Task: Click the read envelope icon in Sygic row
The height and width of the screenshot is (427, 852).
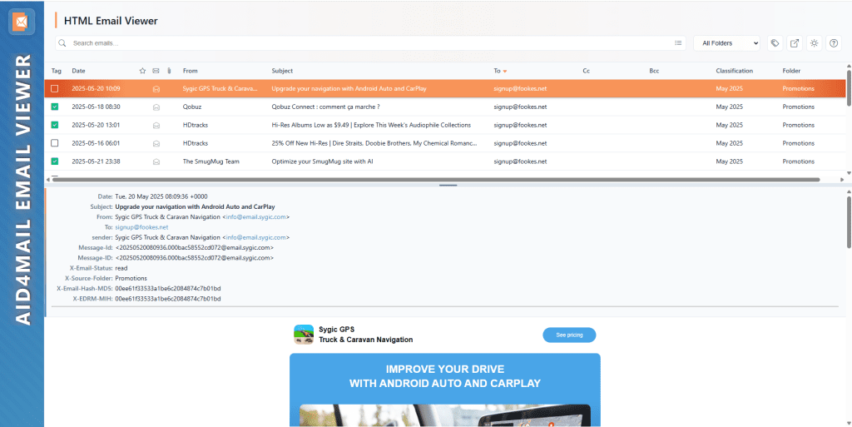Action: (x=156, y=88)
